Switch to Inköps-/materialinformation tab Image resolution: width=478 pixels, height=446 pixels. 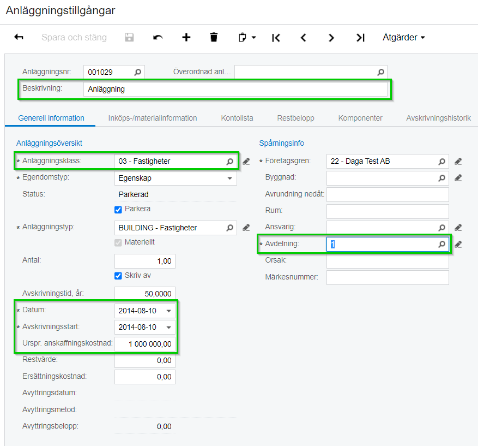153,118
